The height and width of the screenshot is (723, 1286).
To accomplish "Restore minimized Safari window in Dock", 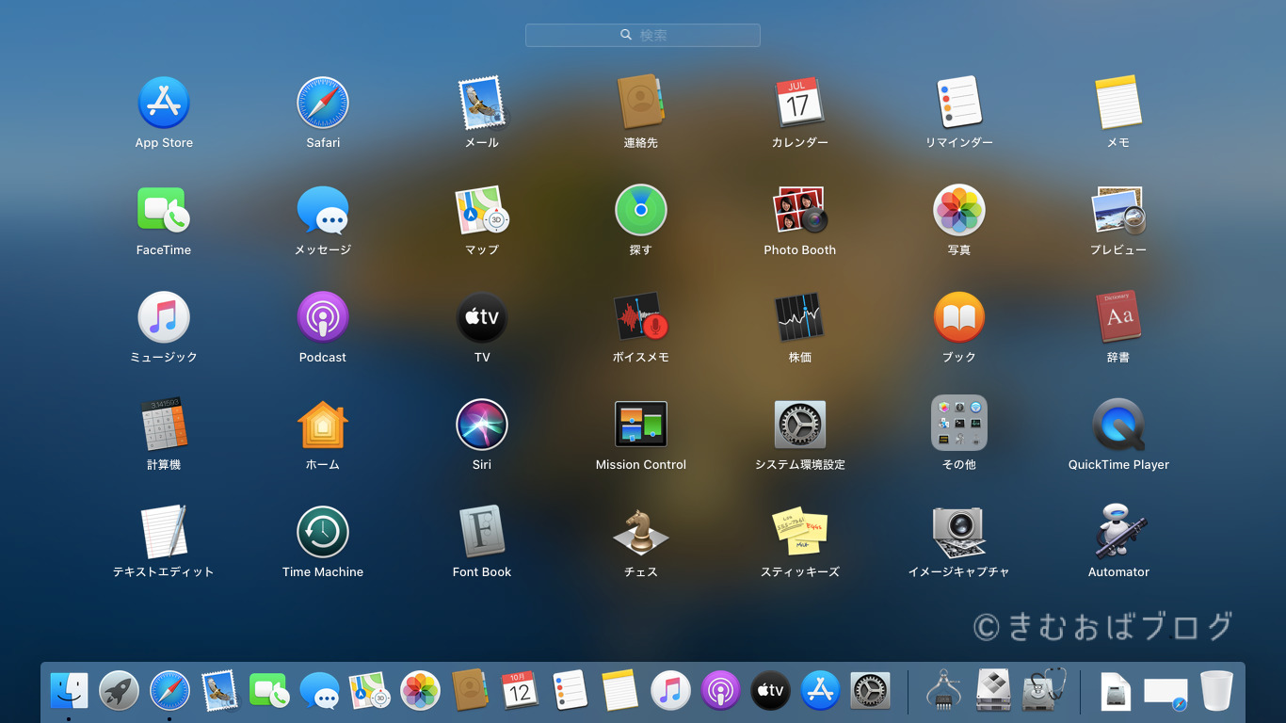I will (x=1165, y=692).
